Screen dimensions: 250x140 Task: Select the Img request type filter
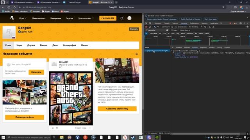(x=178, y=33)
